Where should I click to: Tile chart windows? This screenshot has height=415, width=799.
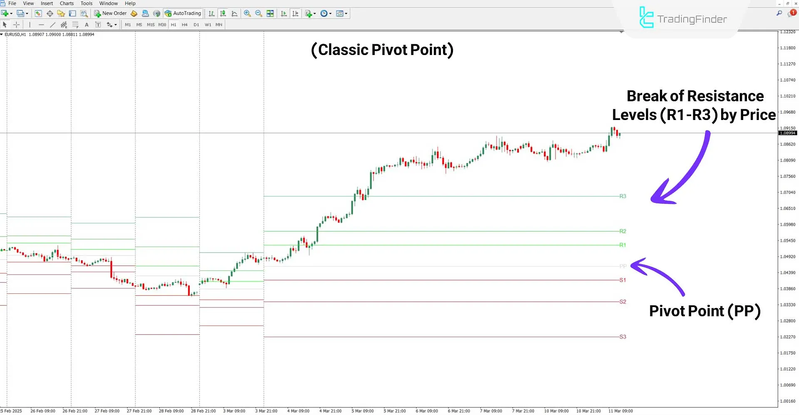270,13
